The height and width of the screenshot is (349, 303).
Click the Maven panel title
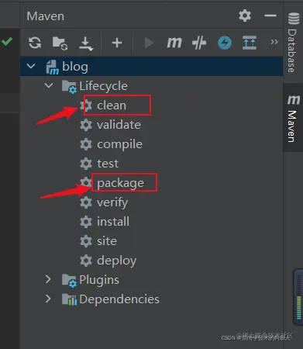pyautogui.click(x=46, y=16)
